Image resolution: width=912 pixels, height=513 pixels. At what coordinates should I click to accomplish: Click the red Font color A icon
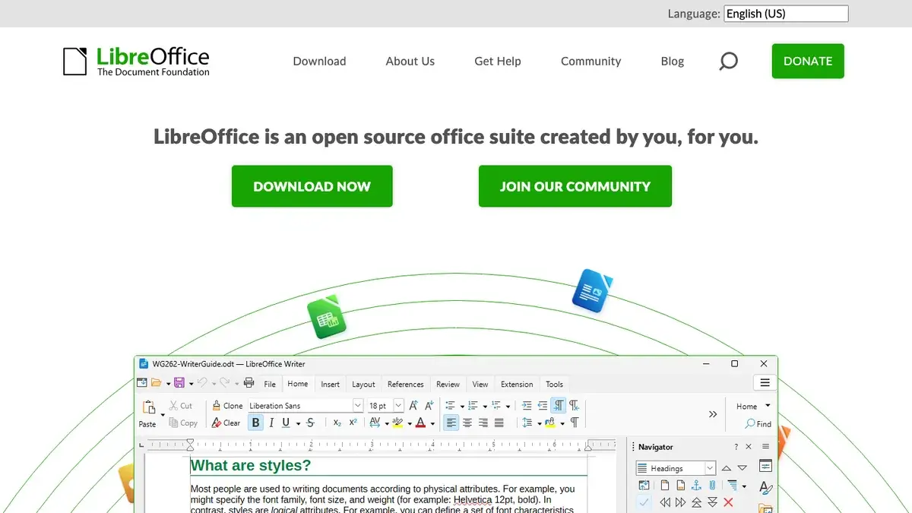point(420,423)
